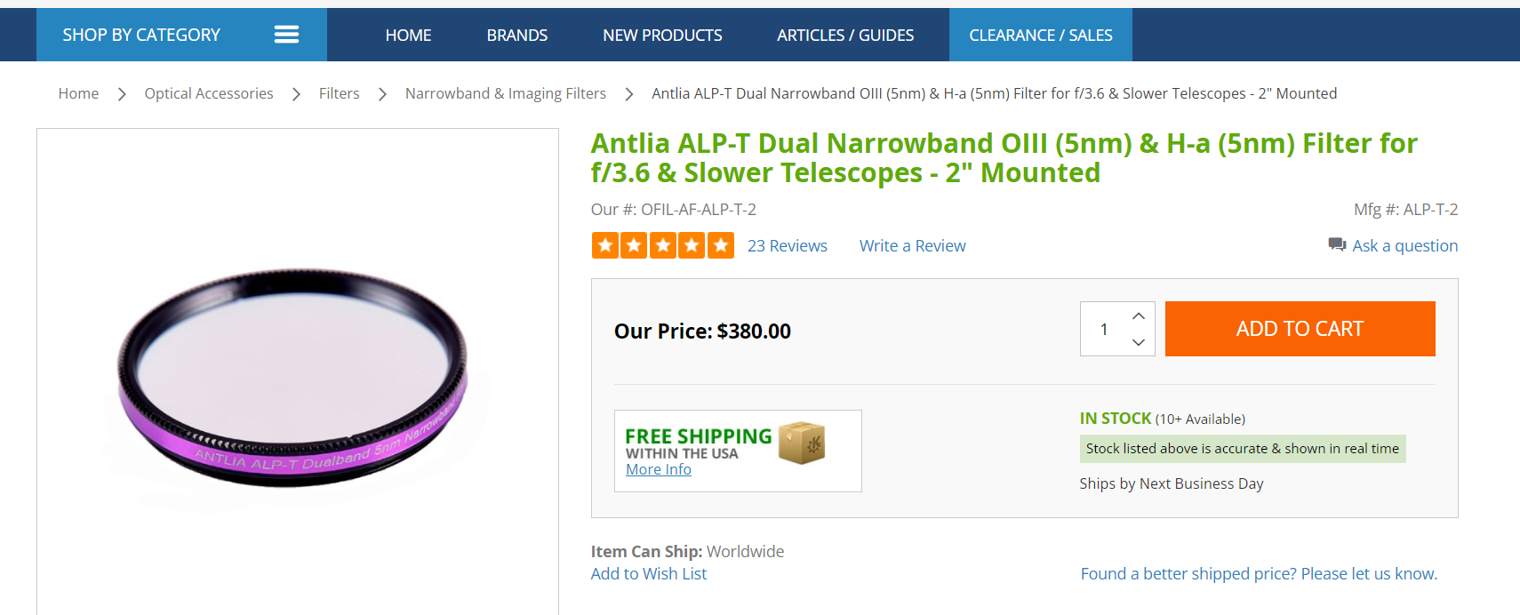Click the quantity input field
The image size is (1520, 615).
[1104, 330]
